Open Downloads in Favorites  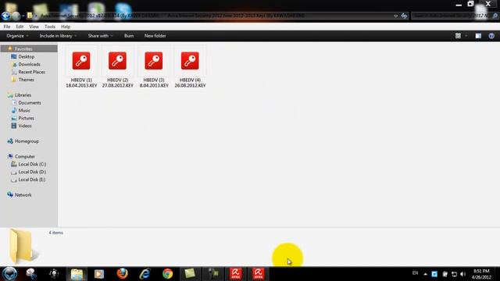tap(29, 64)
